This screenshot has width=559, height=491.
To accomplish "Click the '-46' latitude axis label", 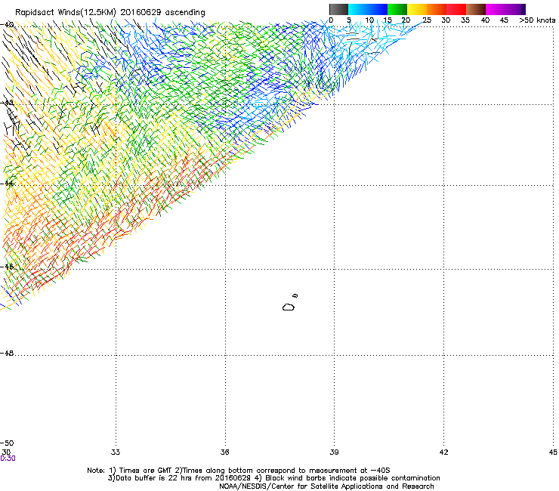I will coord(7,267).
